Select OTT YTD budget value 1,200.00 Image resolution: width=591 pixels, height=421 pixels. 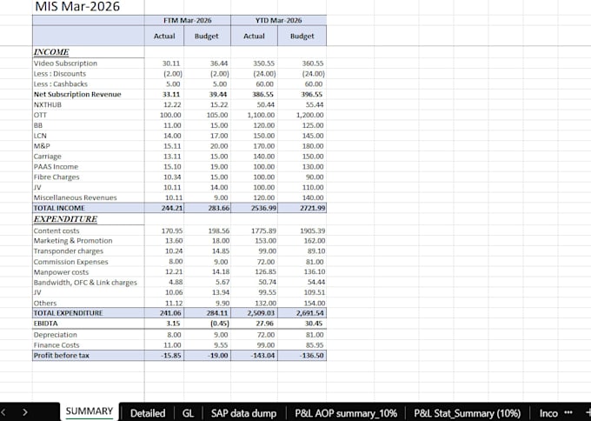pyautogui.click(x=309, y=115)
